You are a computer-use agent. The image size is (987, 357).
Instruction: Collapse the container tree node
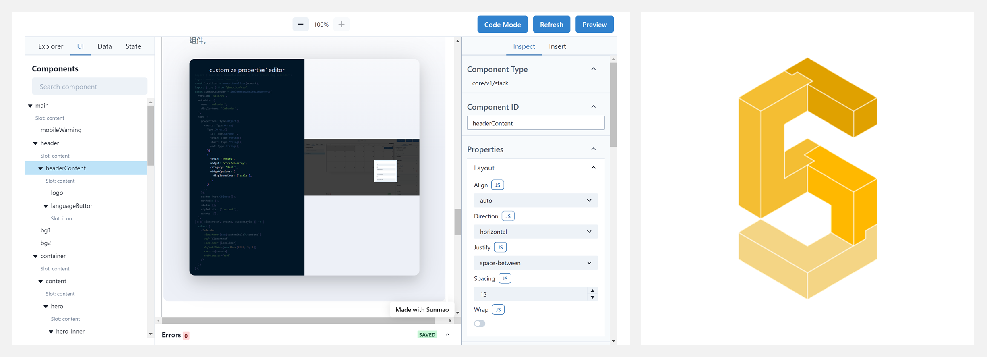[35, 256]
